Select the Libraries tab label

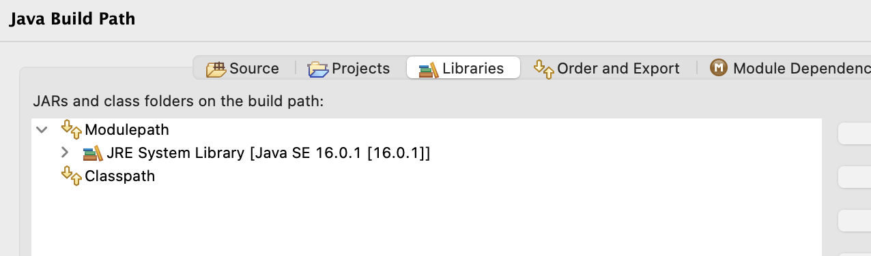click(x=473, y=69)
